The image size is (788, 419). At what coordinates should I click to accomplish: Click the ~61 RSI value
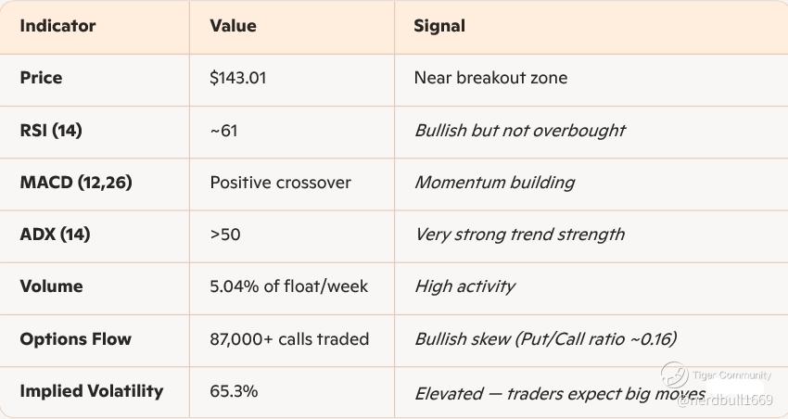pos(223,131)
